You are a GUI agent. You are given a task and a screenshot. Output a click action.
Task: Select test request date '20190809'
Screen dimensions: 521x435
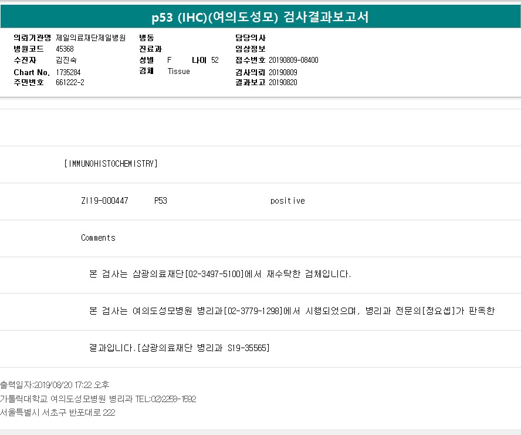point(283,73)
